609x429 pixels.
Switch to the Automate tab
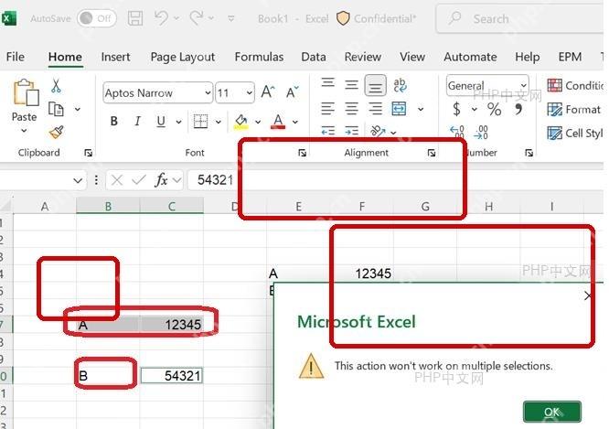point(470,57)
